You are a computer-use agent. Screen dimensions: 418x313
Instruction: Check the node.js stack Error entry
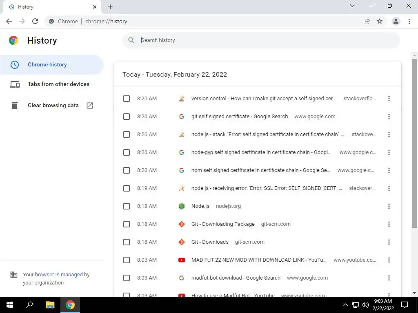tap(127, 134)
